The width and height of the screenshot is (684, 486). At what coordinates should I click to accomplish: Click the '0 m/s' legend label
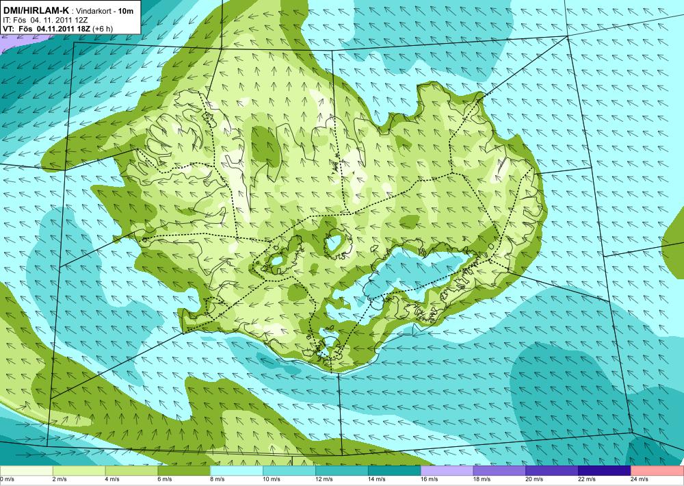[7, 479]
